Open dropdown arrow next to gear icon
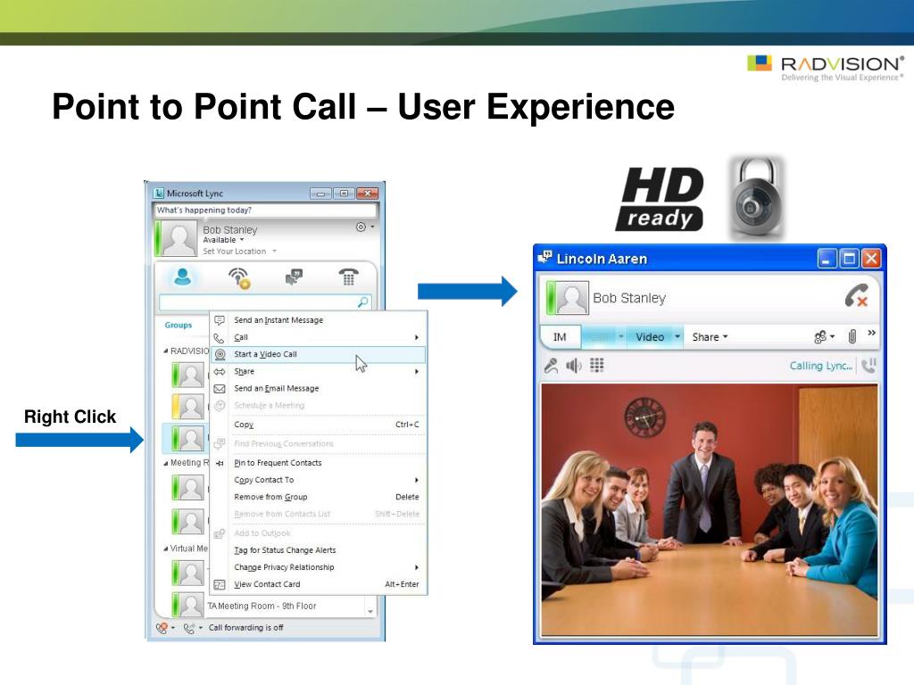This screenshot has height=685, width=914. (x=373, y=227)
